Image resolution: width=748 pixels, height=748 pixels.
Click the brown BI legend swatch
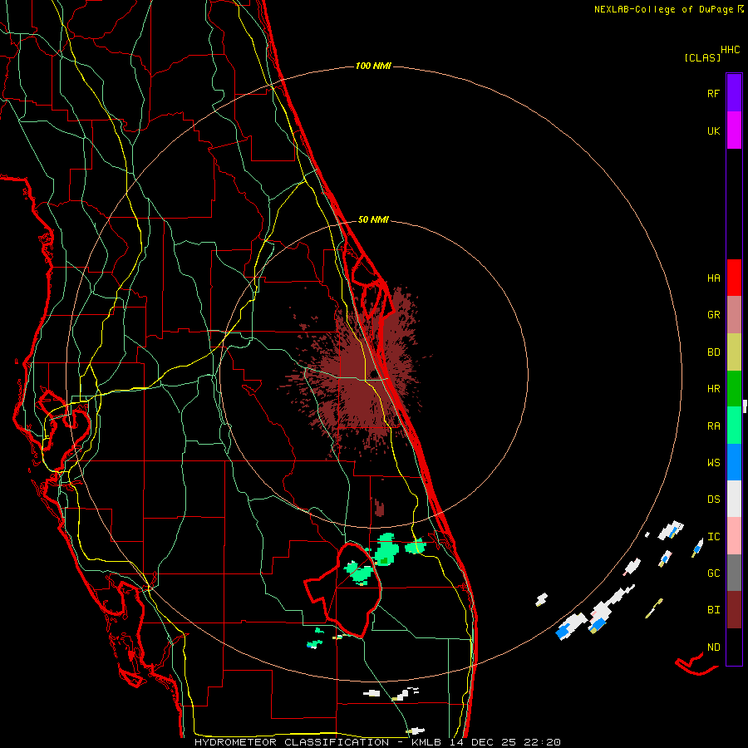tap(734, 610)
